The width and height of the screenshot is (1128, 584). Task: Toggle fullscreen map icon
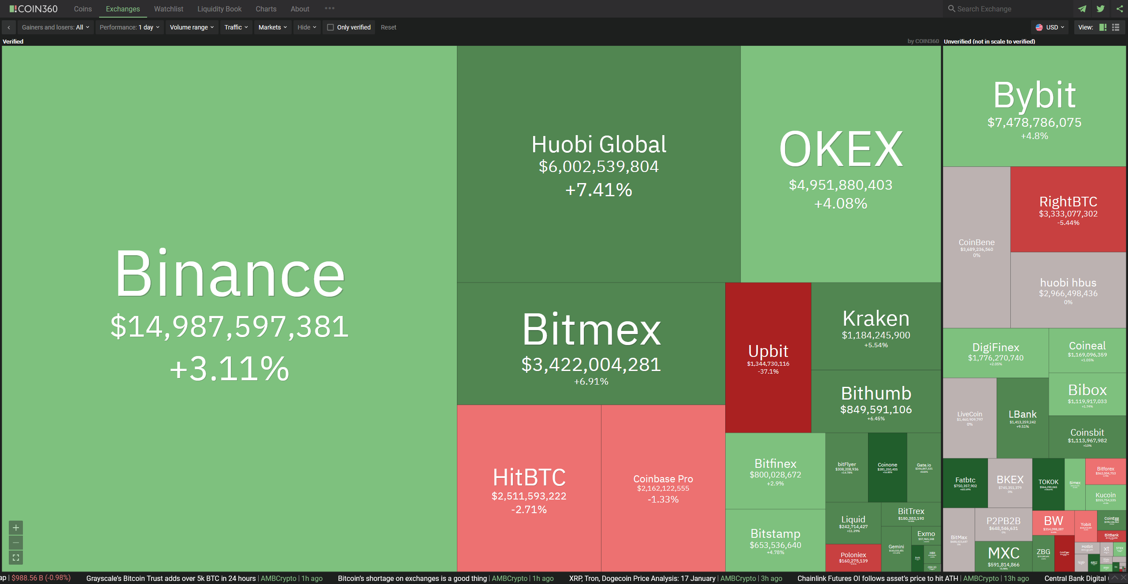(x=16, y=558)
